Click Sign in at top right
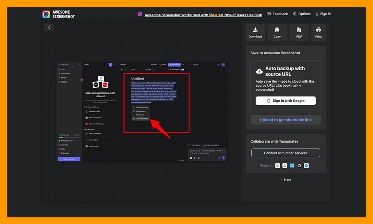The height and width of the screenshot is (224, 373). click(323, 14)
